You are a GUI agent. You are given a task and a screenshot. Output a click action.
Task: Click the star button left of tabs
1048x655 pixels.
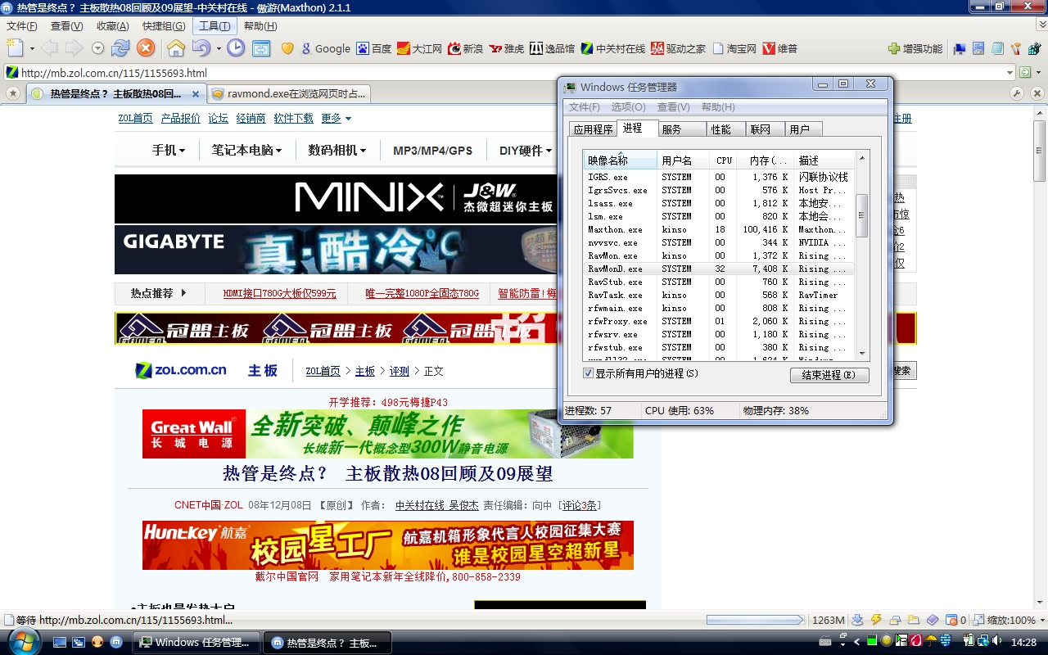point(12,93)
